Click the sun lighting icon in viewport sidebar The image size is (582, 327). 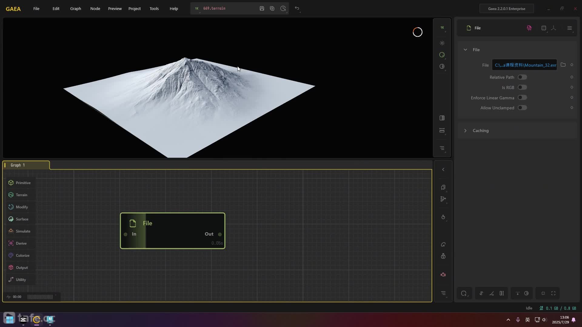[442, 43]
